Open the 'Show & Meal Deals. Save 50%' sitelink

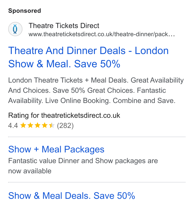point(71,196)
